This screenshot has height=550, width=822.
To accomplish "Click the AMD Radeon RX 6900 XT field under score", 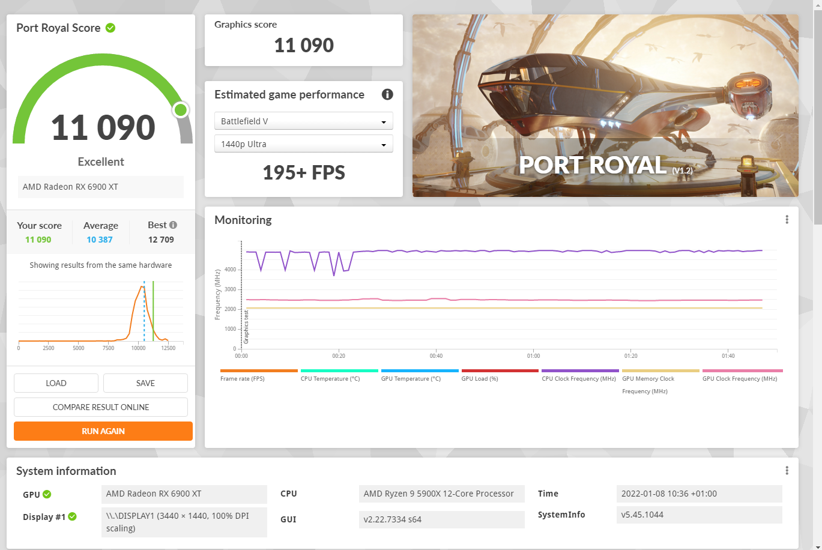I will coord(101,187).
